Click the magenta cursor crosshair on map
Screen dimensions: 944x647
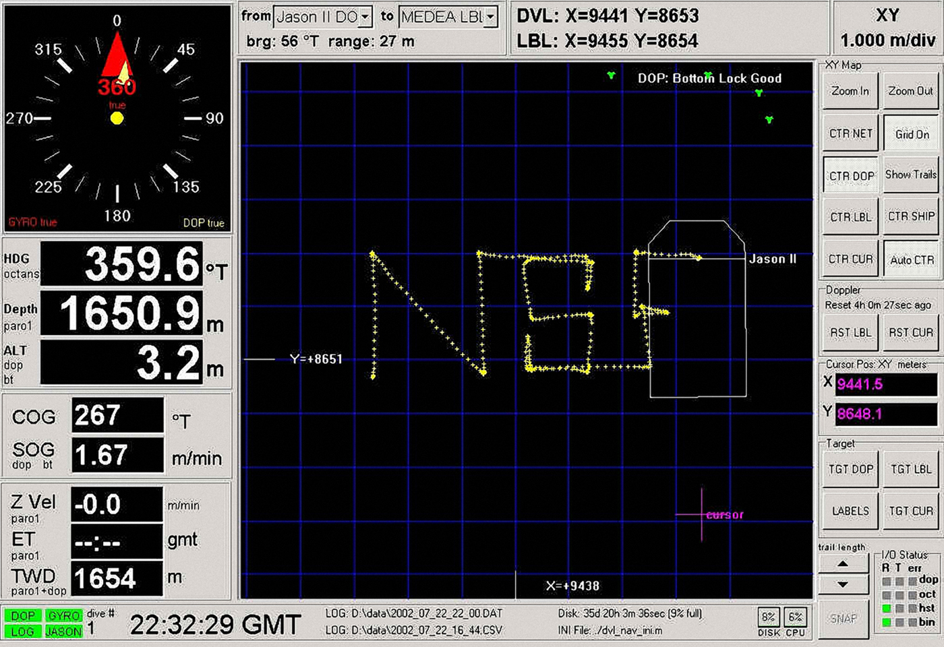tap(701, 515)
